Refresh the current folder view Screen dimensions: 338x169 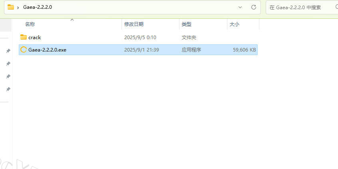(x=254, y=7)
